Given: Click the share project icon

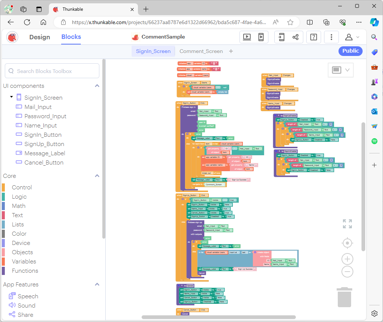Looking at the screenshot, I should (295, 37).
